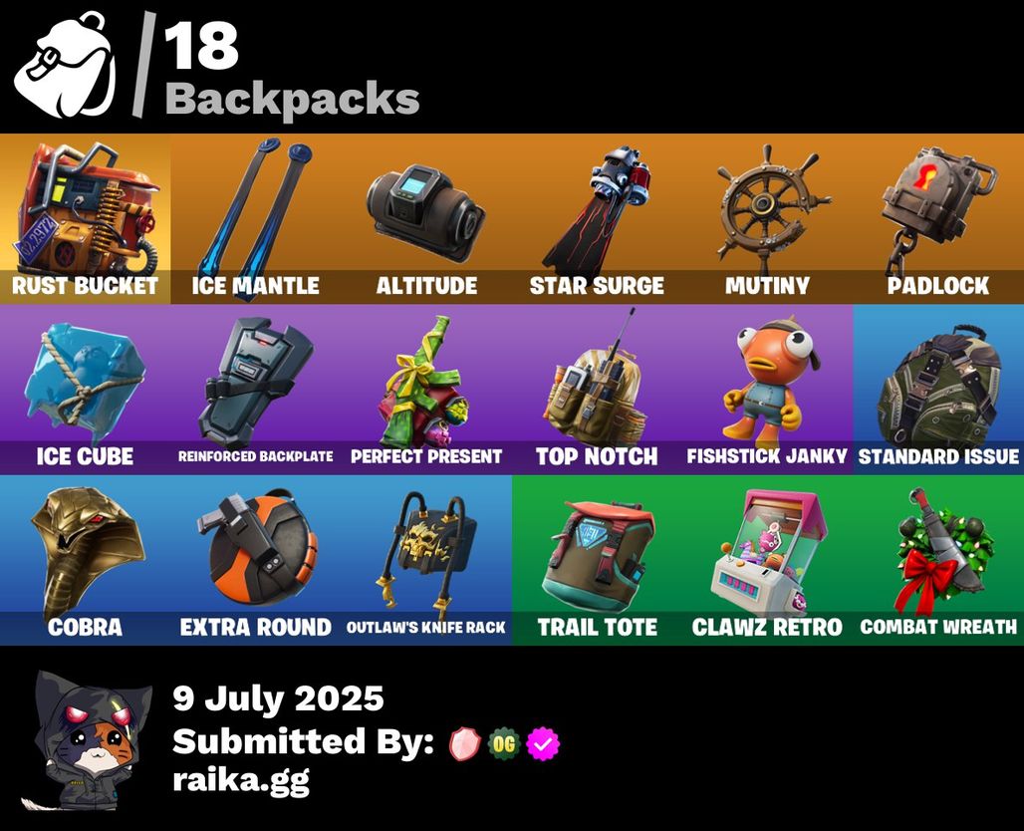This screenshot has height=831, width=1024.
Task: Click the Perfect Present backpack
Action: 426,390
